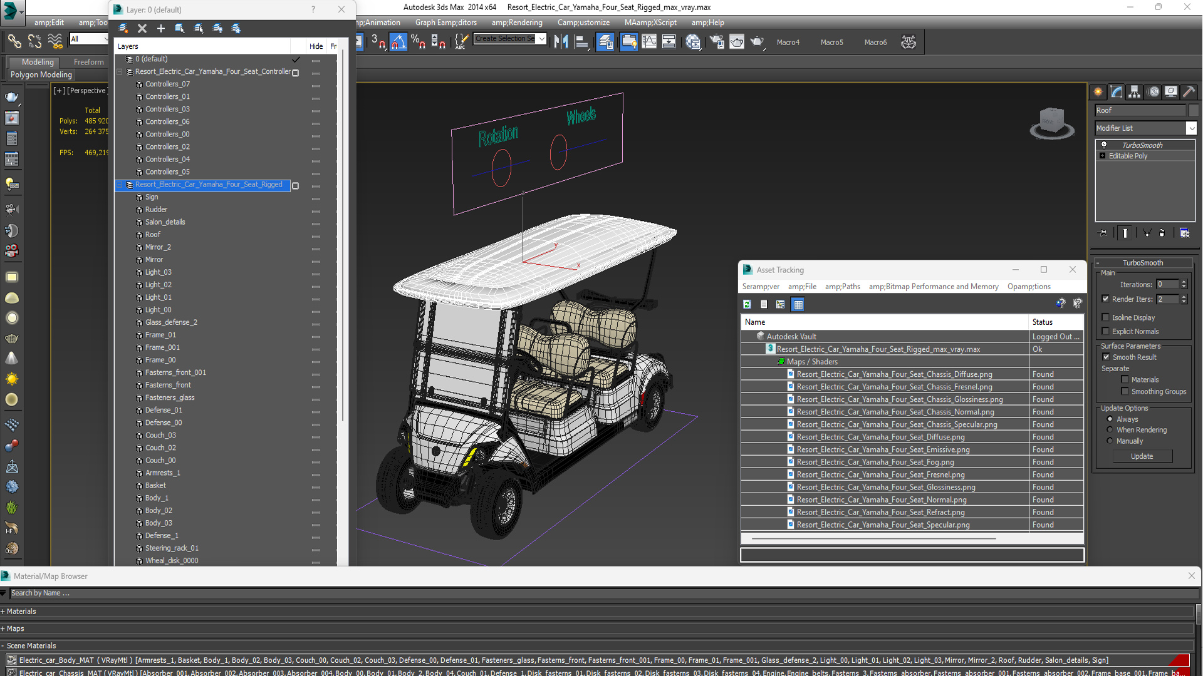Select the When Rendering radio button
This screenshot has width=1203, height=676.
[1110, 429]
